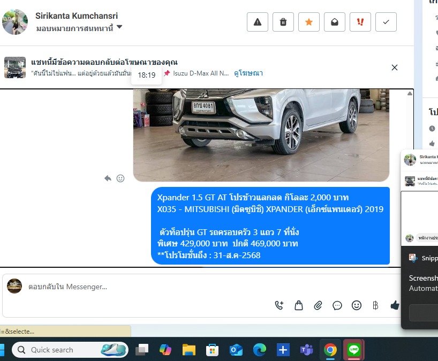Image resolution: width=438 pixels, height=361 pixels.
Task: Reply to the car photo message
Action: click(108, 178)
